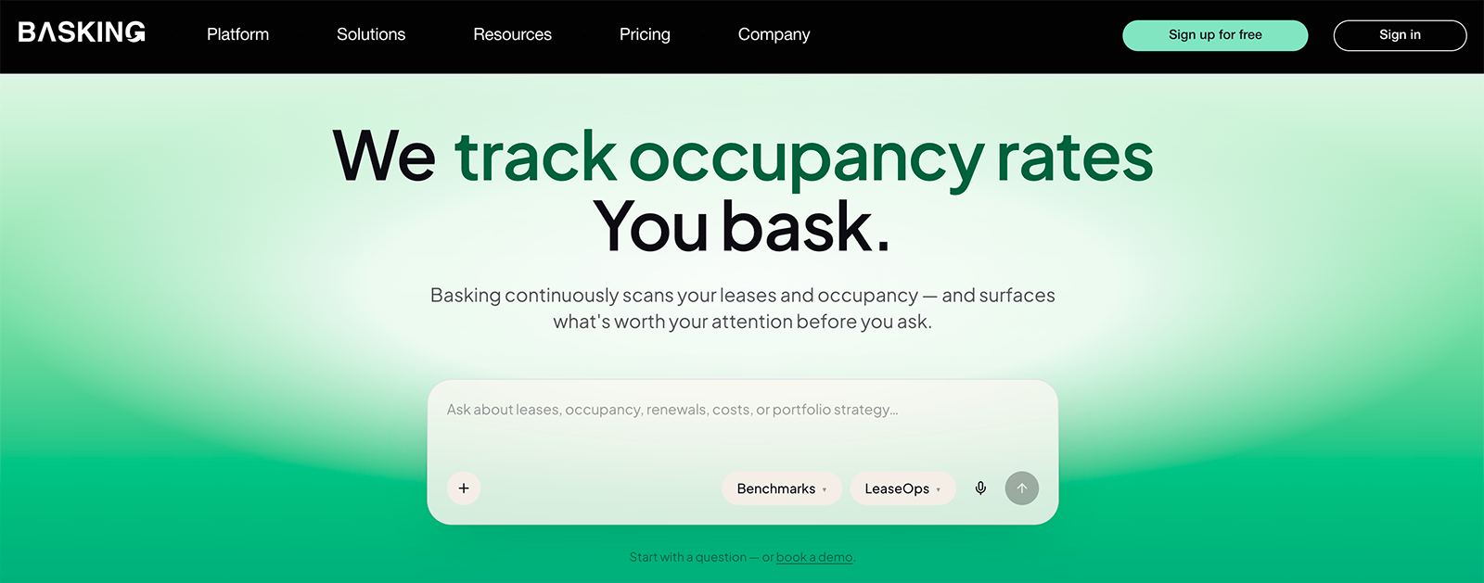Image resolution: width=1484 pixels, height=583 pixels.
Task: Click the Sign in button
Action: click(x=1400, y=35)
